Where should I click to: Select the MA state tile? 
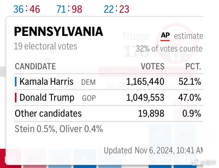click(184, 160)
